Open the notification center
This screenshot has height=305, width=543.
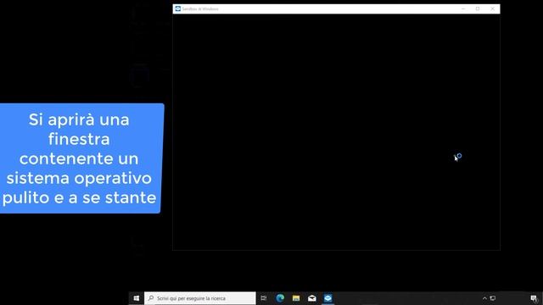(534, 298)
